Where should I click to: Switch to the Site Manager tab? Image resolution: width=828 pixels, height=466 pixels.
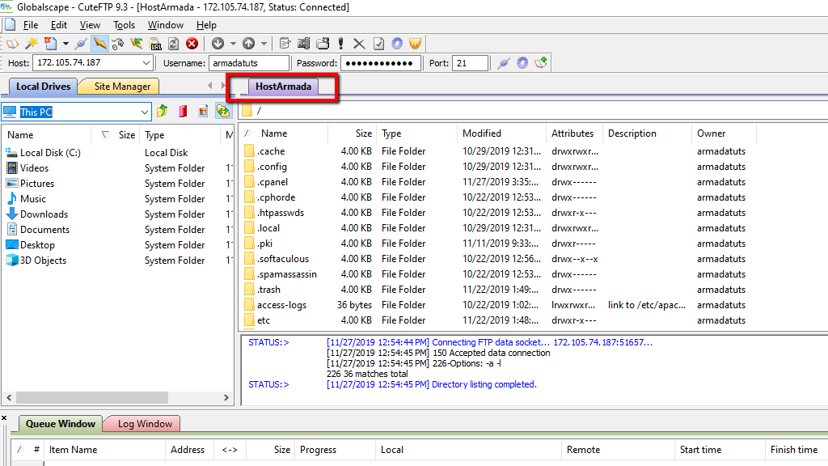pyautogui.click(x=122, y=86)
